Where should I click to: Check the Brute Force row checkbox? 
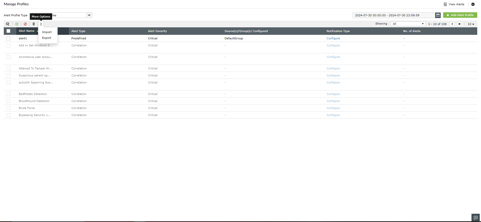[9, 108]
